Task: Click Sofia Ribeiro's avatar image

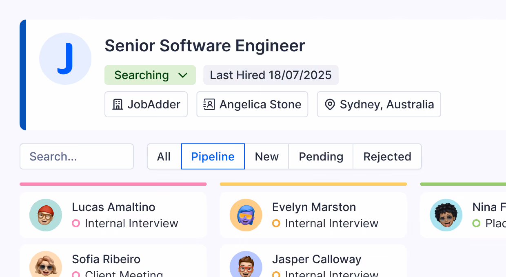Action: tap(46, 264)
